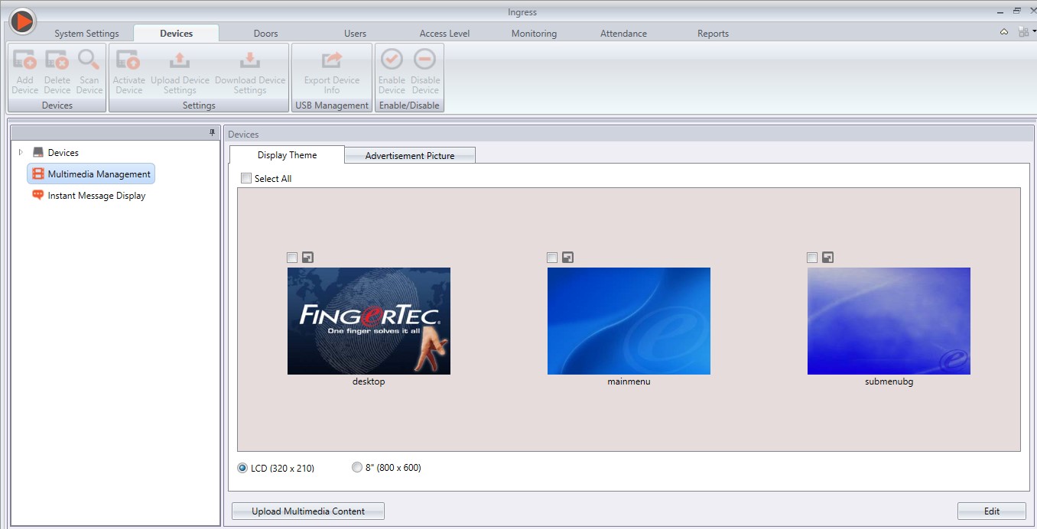Restore the window size from title bar
Viewport: 1037px width, 529px height.
click(1017, 11)
